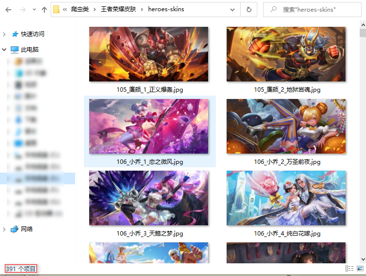Refresh the heroes-skins folder
Image resolution: width=366 pixels, height=276 pixels.
[x=249, y=10]
